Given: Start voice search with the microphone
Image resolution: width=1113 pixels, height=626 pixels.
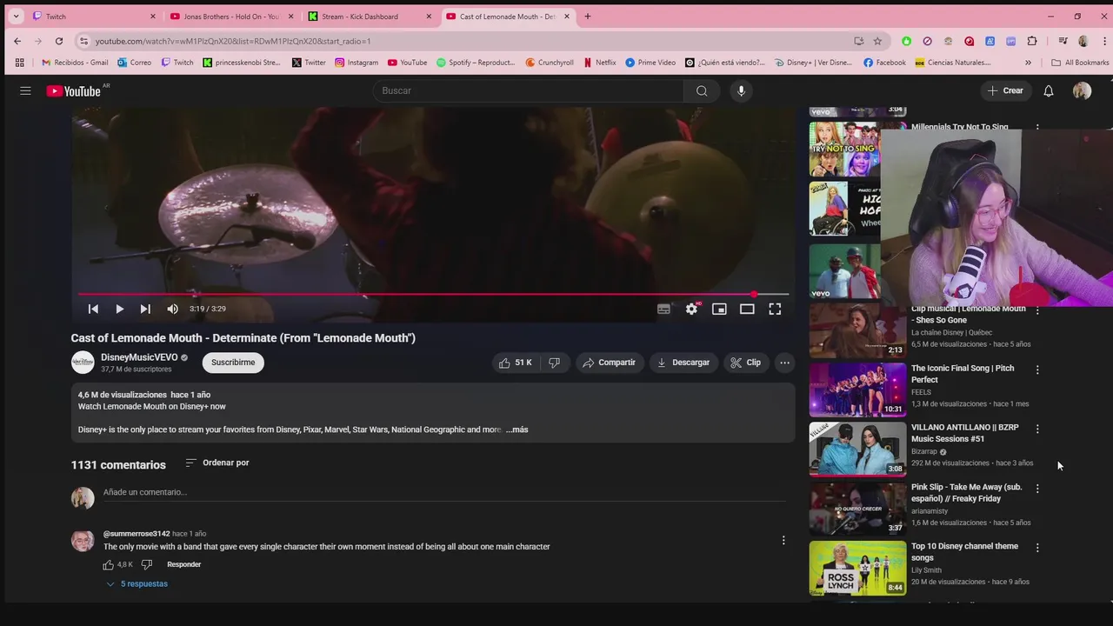Looking at the screenshot, I should pos(741,90).
